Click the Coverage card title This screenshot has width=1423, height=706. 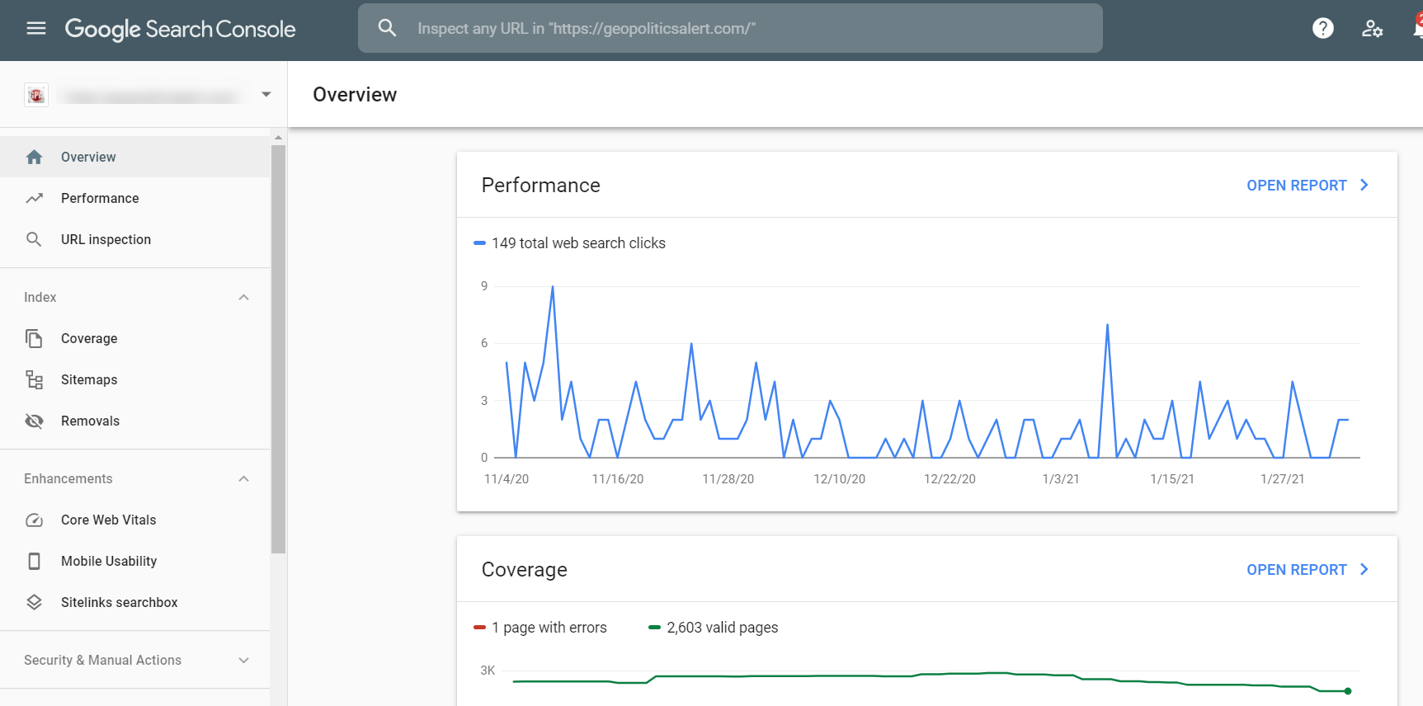[x=524, y=570]
